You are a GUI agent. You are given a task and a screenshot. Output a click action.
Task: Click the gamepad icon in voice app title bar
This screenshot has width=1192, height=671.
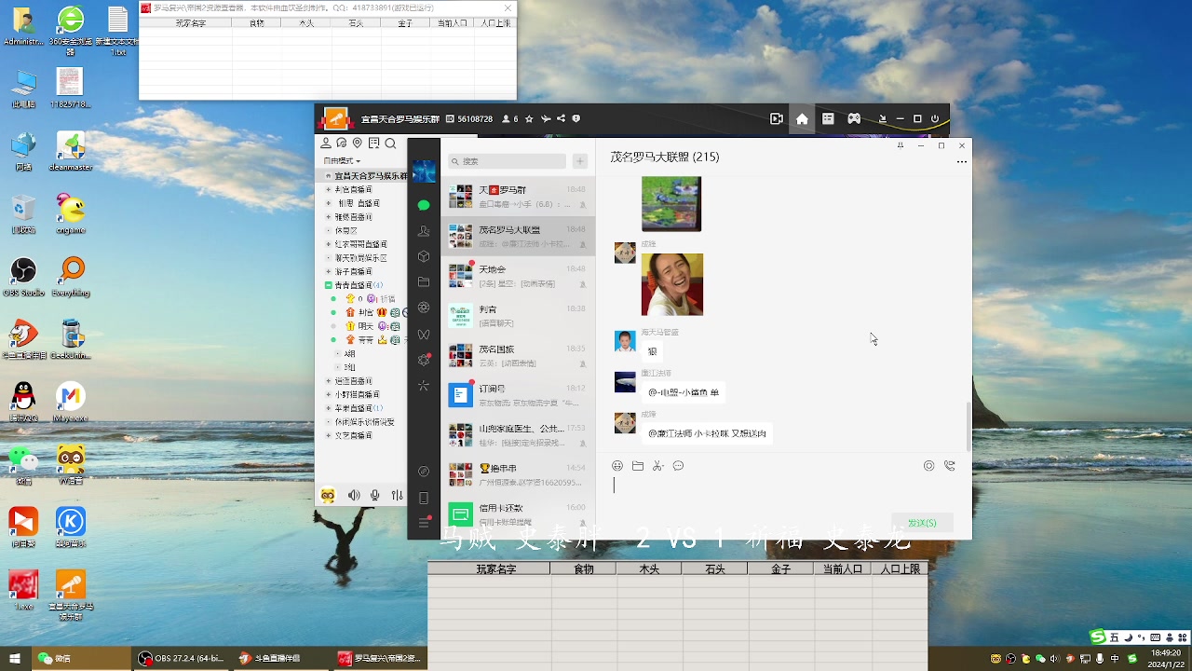point(854,119)
